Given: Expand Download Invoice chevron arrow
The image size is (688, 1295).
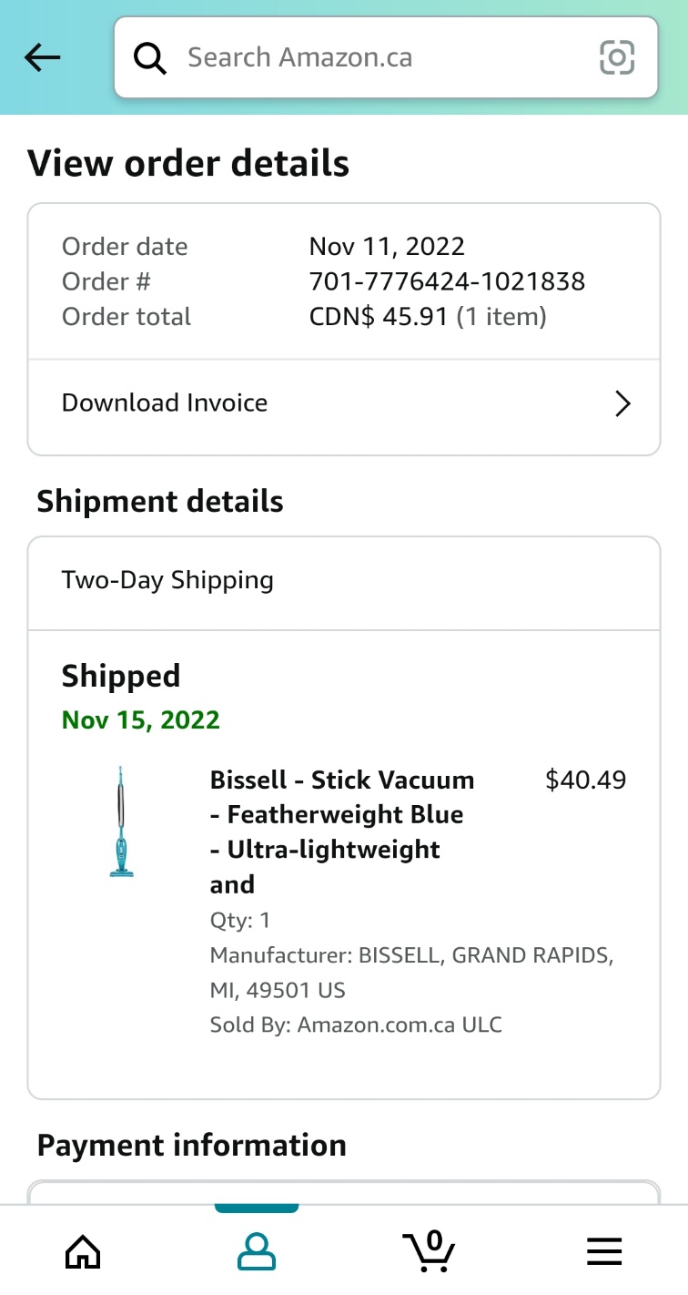Looking at the screenshot, I should [x=622, y=403].
